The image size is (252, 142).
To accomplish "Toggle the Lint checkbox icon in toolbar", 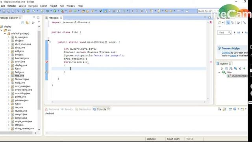I will click(x=34, y=11).
